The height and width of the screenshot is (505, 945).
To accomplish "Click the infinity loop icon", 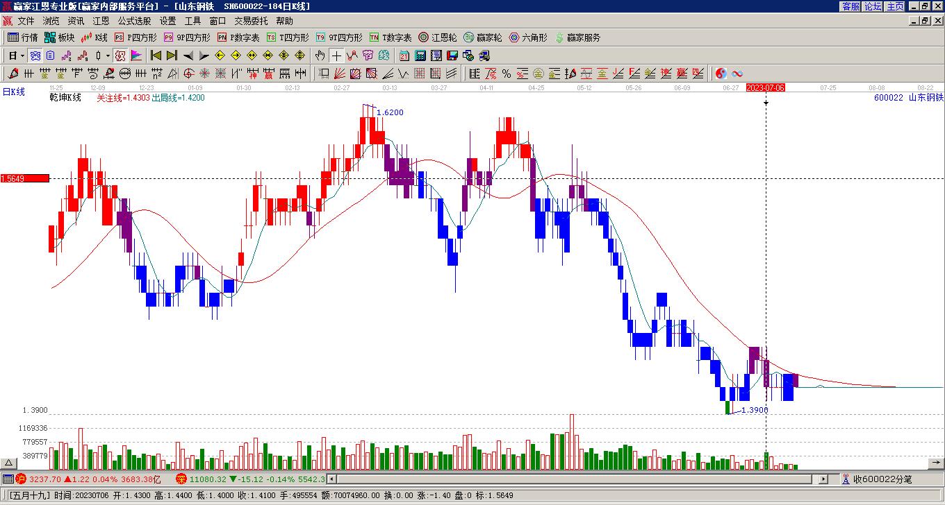I will click(x=737, y=74).
